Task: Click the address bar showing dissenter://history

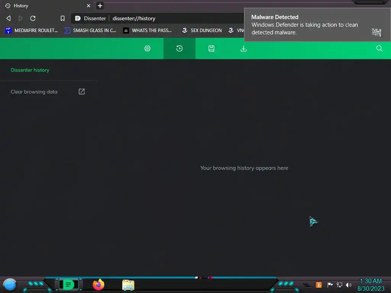Action: tap(157, 18)
